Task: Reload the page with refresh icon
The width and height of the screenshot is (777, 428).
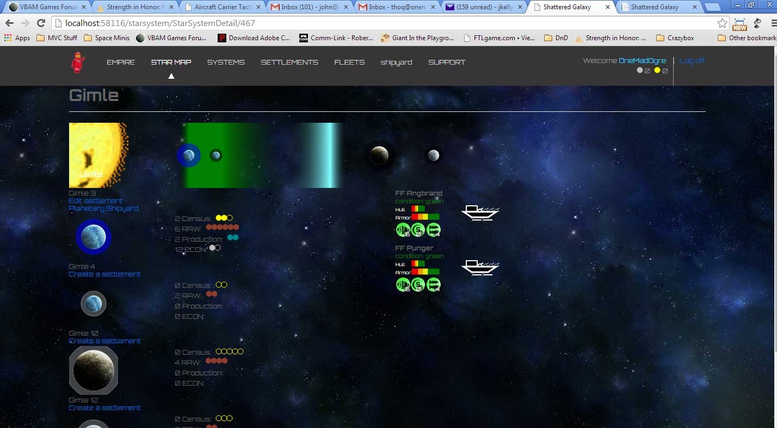Action: [41, 23]
